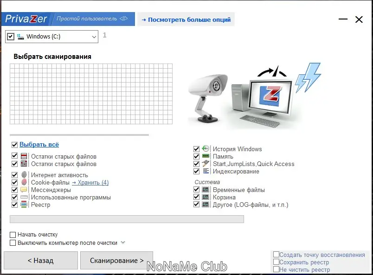The width and height of the screenshot is (373, 275).
Task: Uncheck the Other (LOG files) checkbox
Action: tap(196, 205)
